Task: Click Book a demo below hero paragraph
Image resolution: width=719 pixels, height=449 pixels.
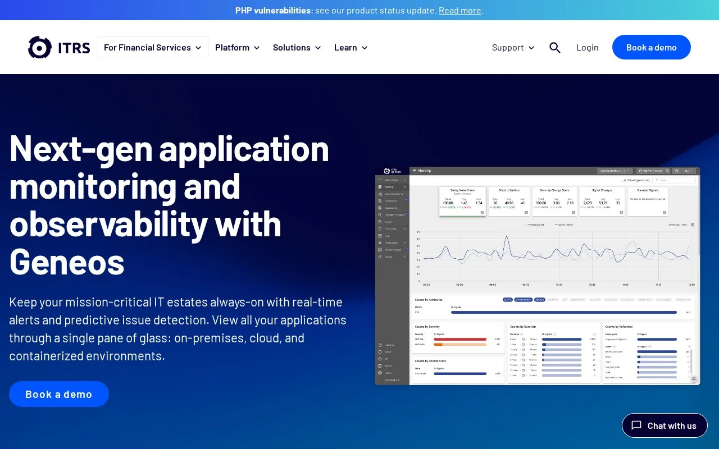Action: [59, 394]
